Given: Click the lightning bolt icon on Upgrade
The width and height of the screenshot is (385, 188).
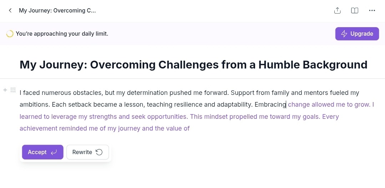Looking at the screenshot, I should click(344, 34).
